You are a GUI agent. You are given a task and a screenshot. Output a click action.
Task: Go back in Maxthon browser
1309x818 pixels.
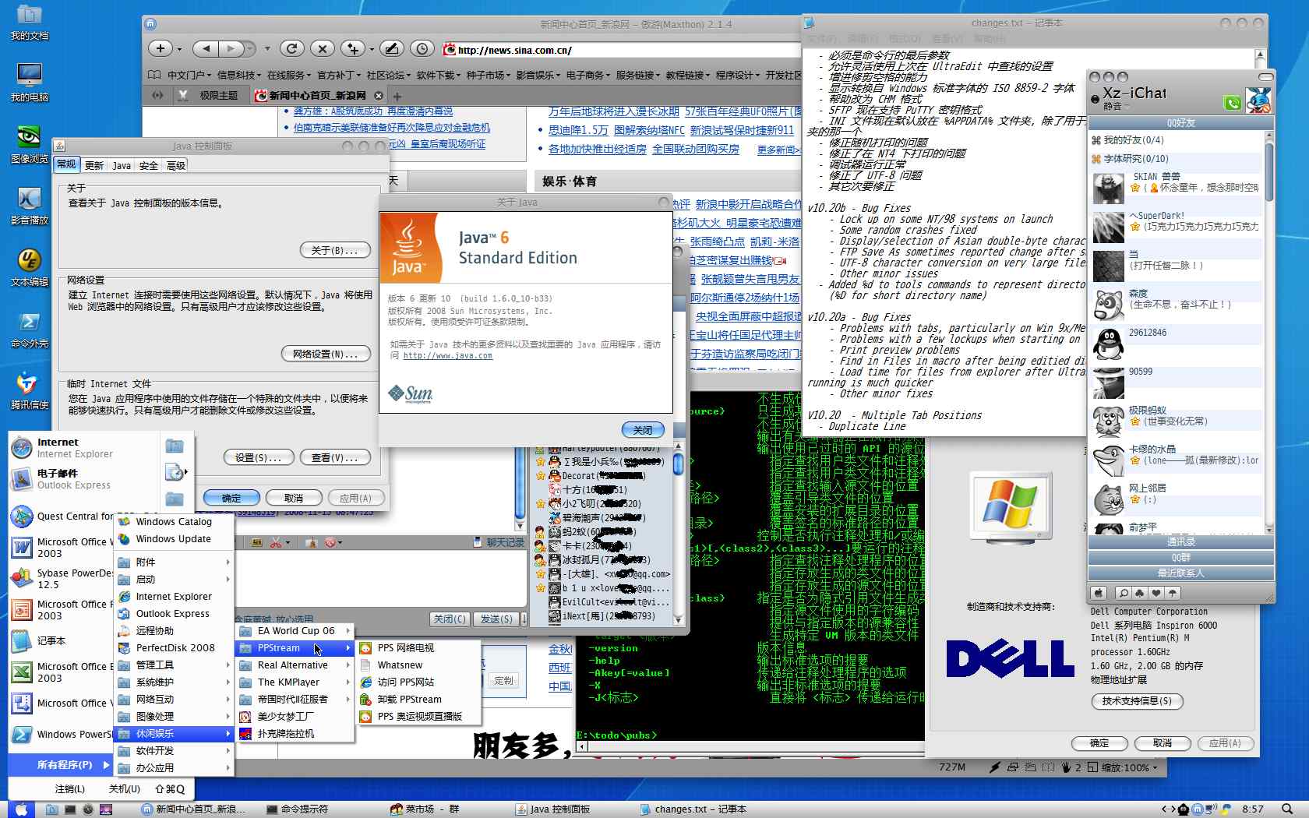point(206,48)
